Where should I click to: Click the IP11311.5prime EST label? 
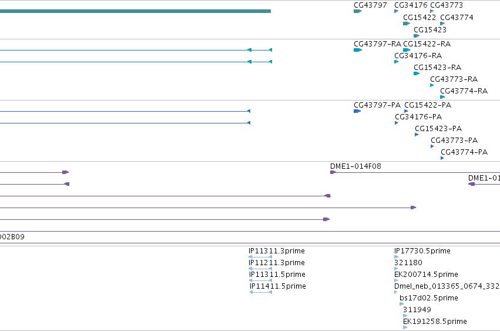pyautogui.click(x=277, y=275)
